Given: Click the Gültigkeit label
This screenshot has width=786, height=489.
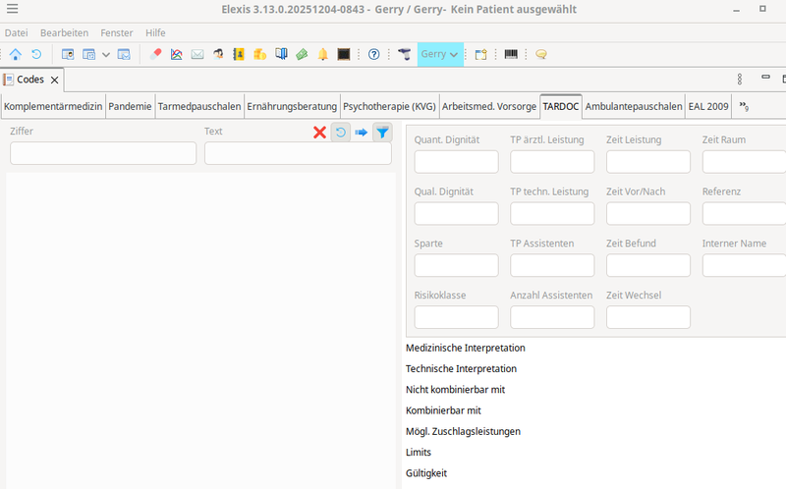Looking at the screenshot, I should point(426,473).
